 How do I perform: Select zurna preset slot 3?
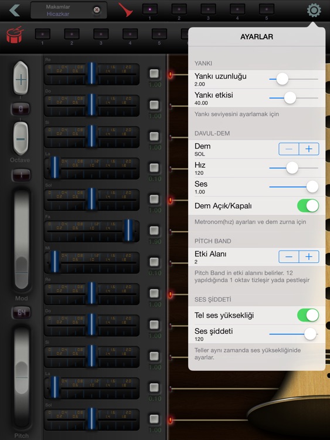(x=208, y=9)
